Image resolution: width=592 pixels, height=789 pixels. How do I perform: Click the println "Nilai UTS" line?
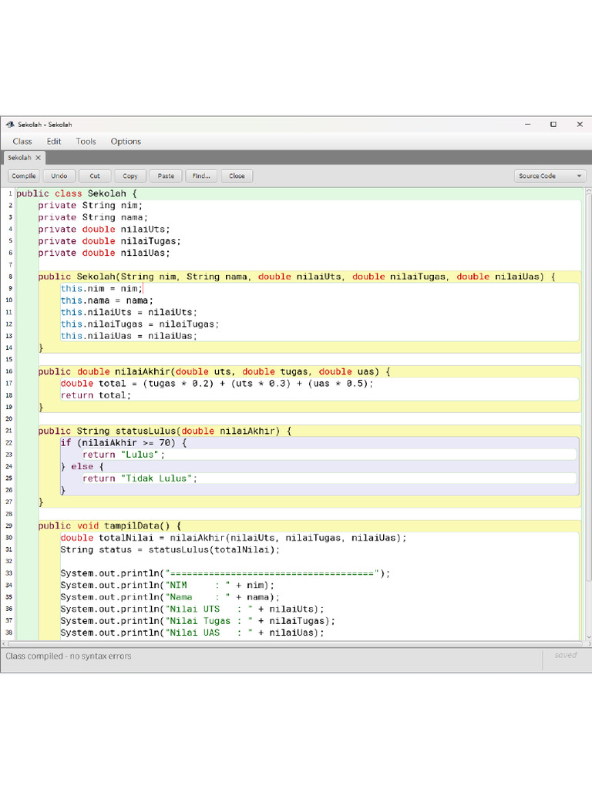click(x=192, y=609)
